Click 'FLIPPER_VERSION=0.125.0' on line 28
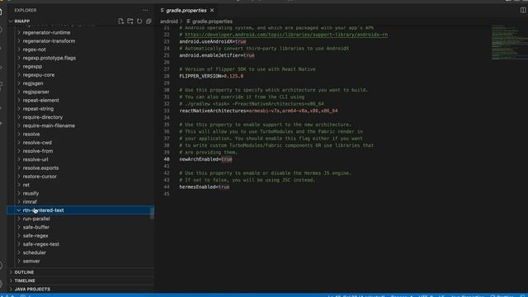The image size is (528, 297). 211,76
